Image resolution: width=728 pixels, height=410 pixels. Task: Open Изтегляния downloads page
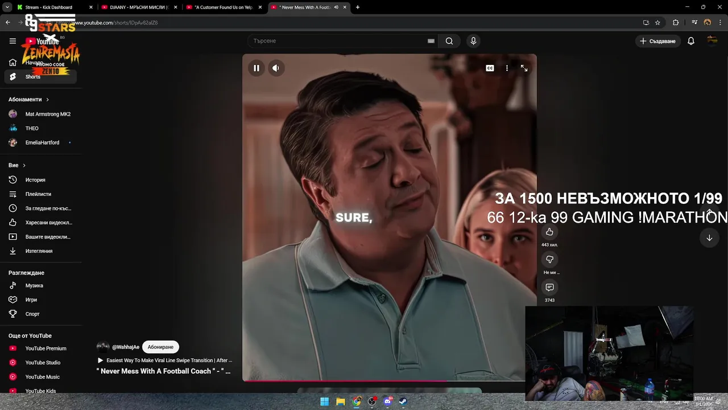pos(41,251)
